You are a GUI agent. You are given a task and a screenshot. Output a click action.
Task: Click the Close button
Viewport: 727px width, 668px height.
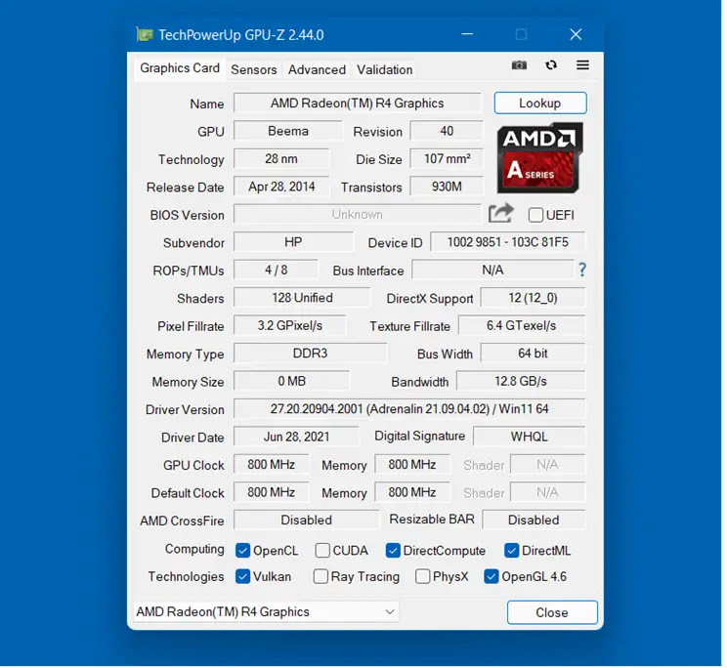tap(552, 612)
